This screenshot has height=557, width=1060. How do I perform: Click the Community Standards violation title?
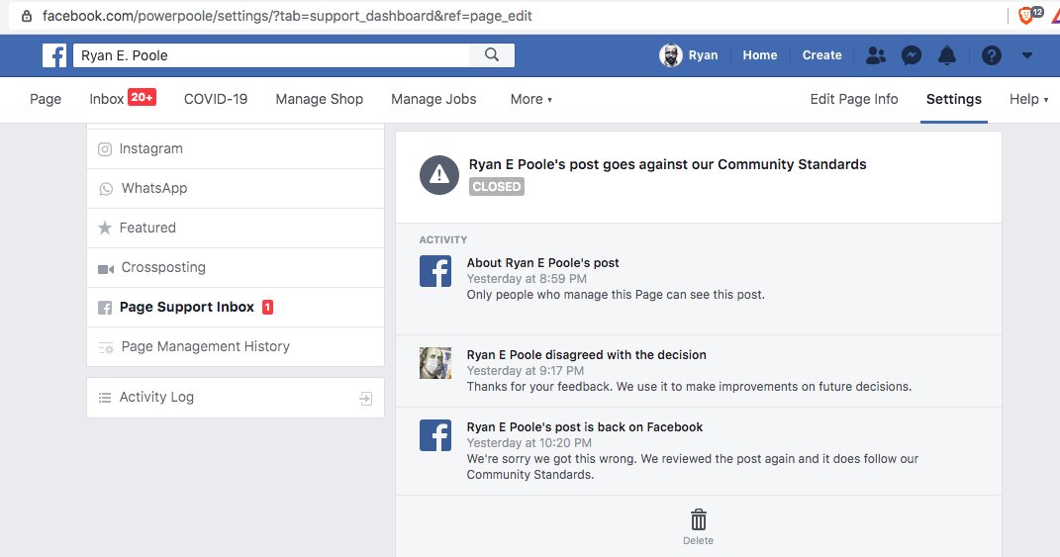668,164
